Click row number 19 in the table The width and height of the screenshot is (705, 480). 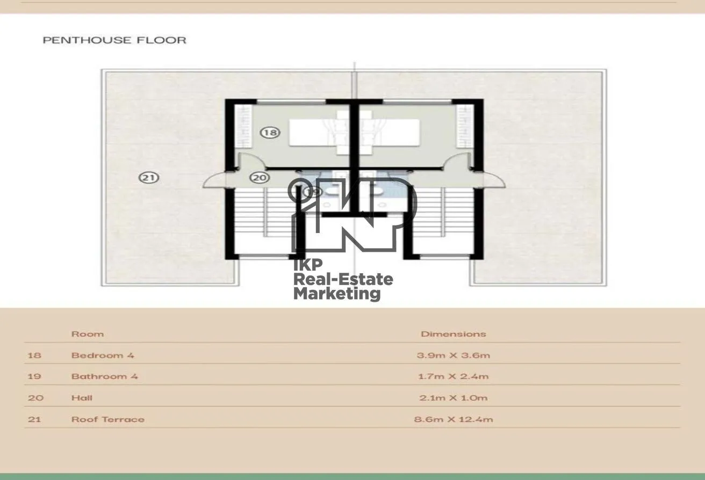point(34,376)
